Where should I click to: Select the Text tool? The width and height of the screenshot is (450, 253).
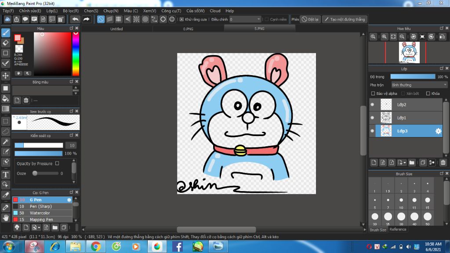pyautogui.click(x=6, y=174)
